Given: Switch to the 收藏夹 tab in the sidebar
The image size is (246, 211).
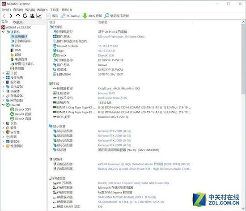Looking at the screenshot, I should tap(18, 22).
